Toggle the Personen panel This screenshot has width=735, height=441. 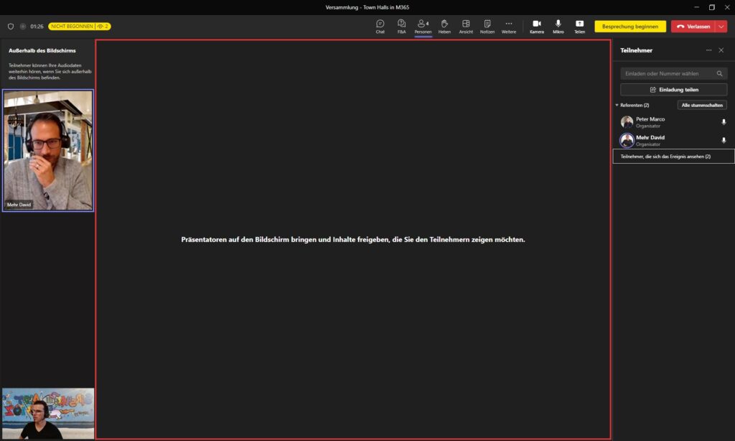point(423,27)
